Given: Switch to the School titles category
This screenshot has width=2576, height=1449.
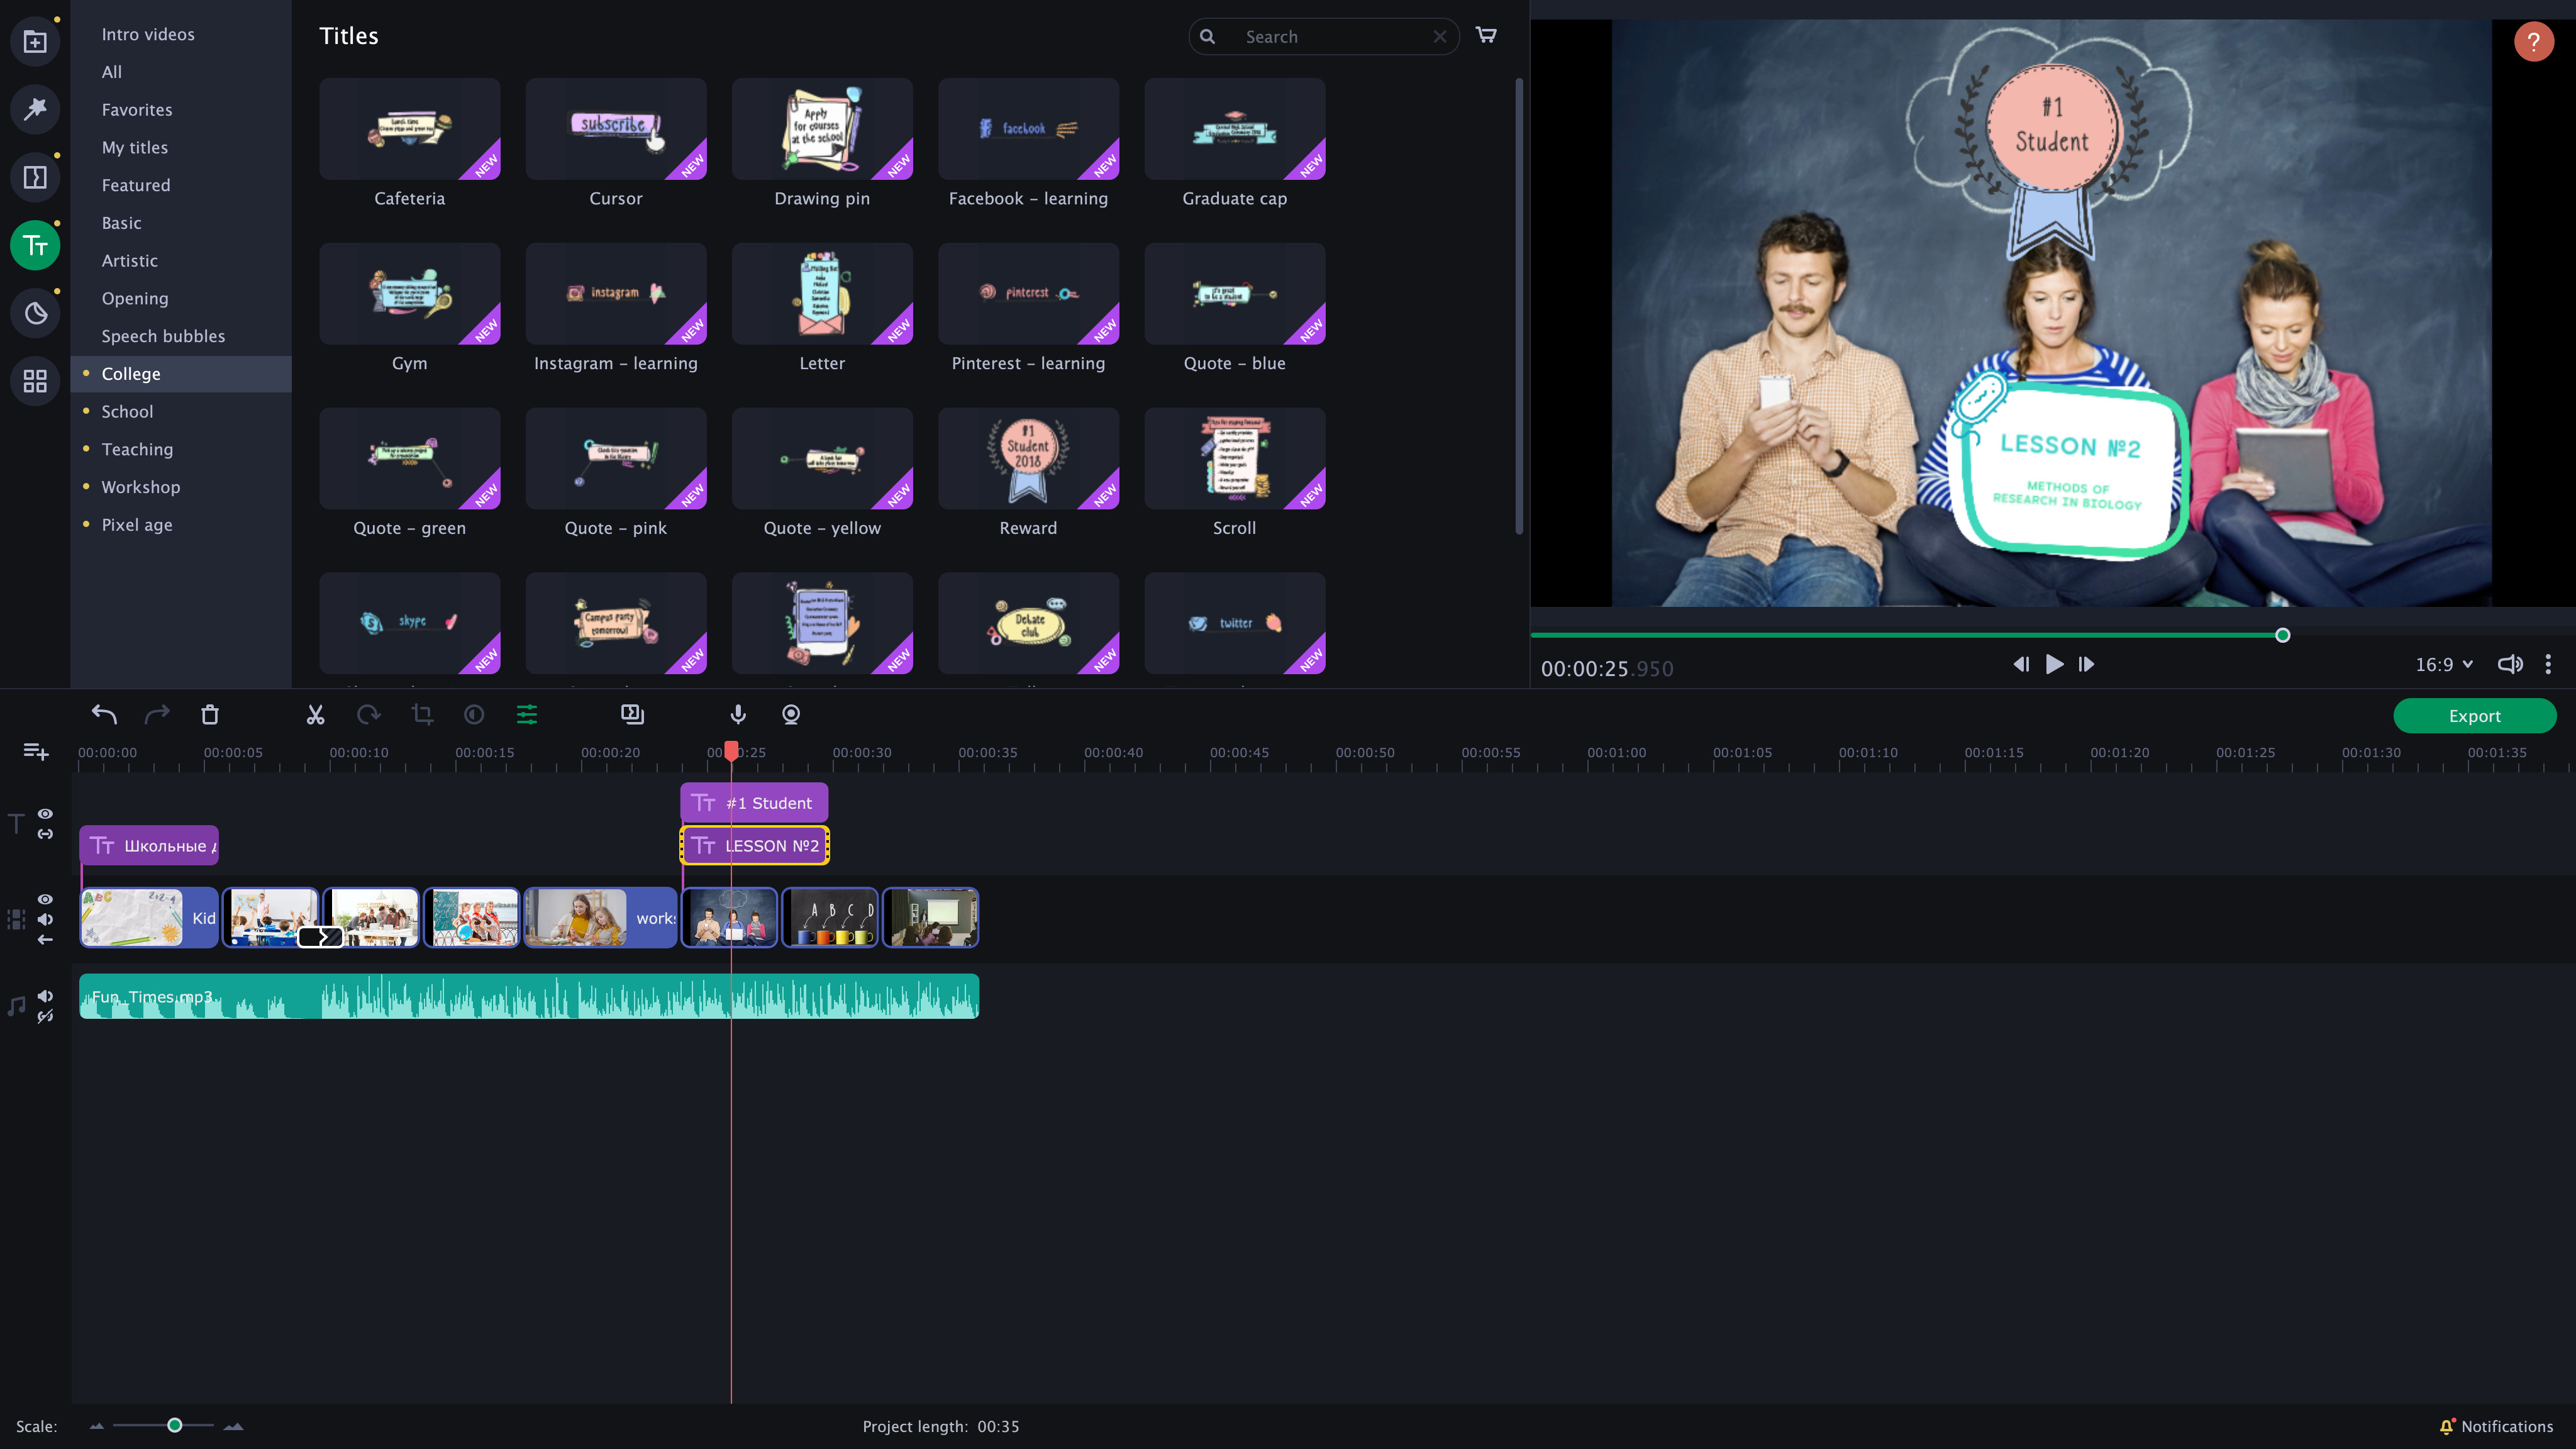Looking at the screenshot, I should pyautogui.click(x=127, y=411).
